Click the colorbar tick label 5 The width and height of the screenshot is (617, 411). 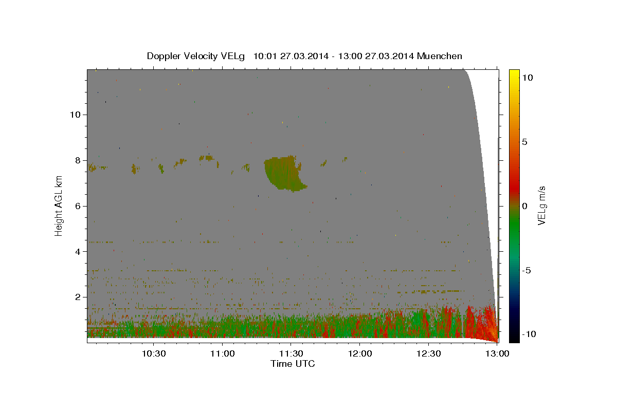(x=525, y=142)
